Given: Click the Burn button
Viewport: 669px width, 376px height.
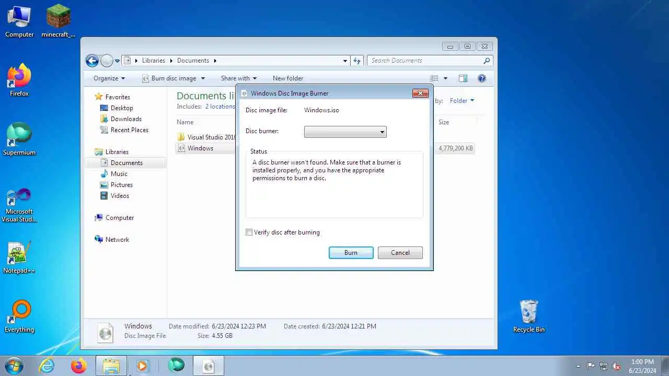Looking at the screenshot, I should coord(351,253).
